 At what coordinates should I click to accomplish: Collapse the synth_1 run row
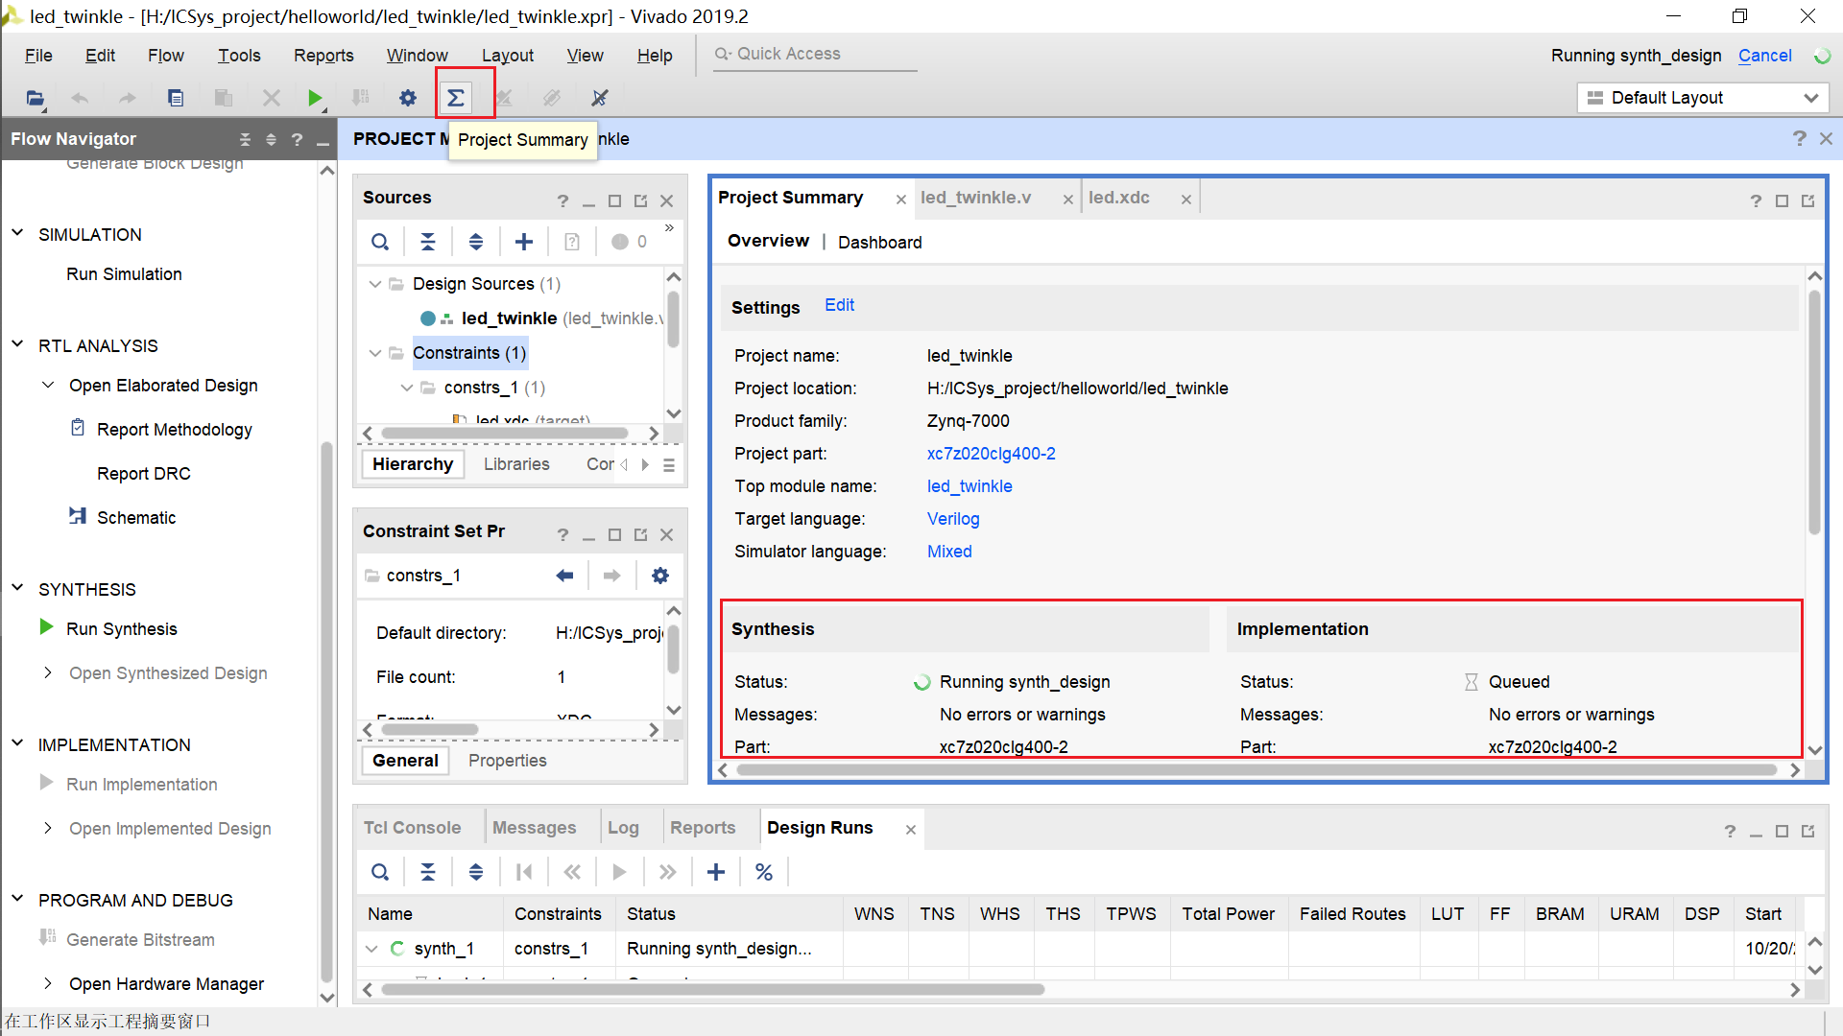(372, 949)
